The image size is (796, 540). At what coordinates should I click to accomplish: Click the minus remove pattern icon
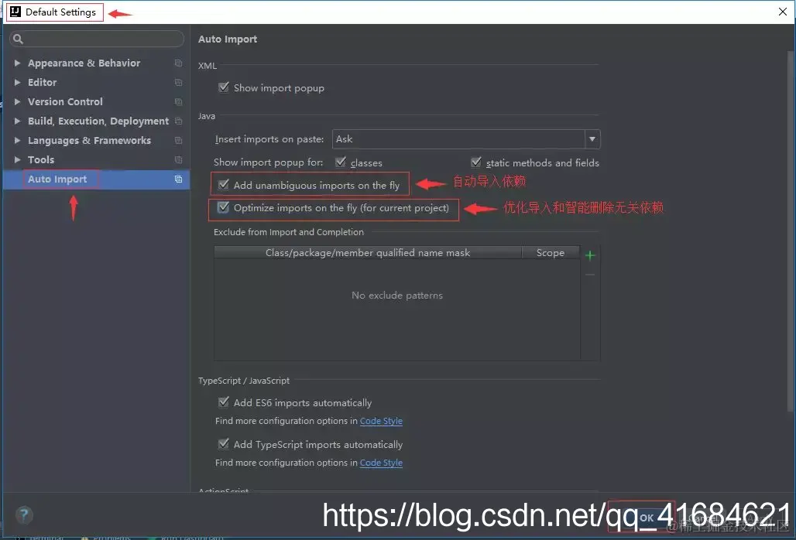590,275
